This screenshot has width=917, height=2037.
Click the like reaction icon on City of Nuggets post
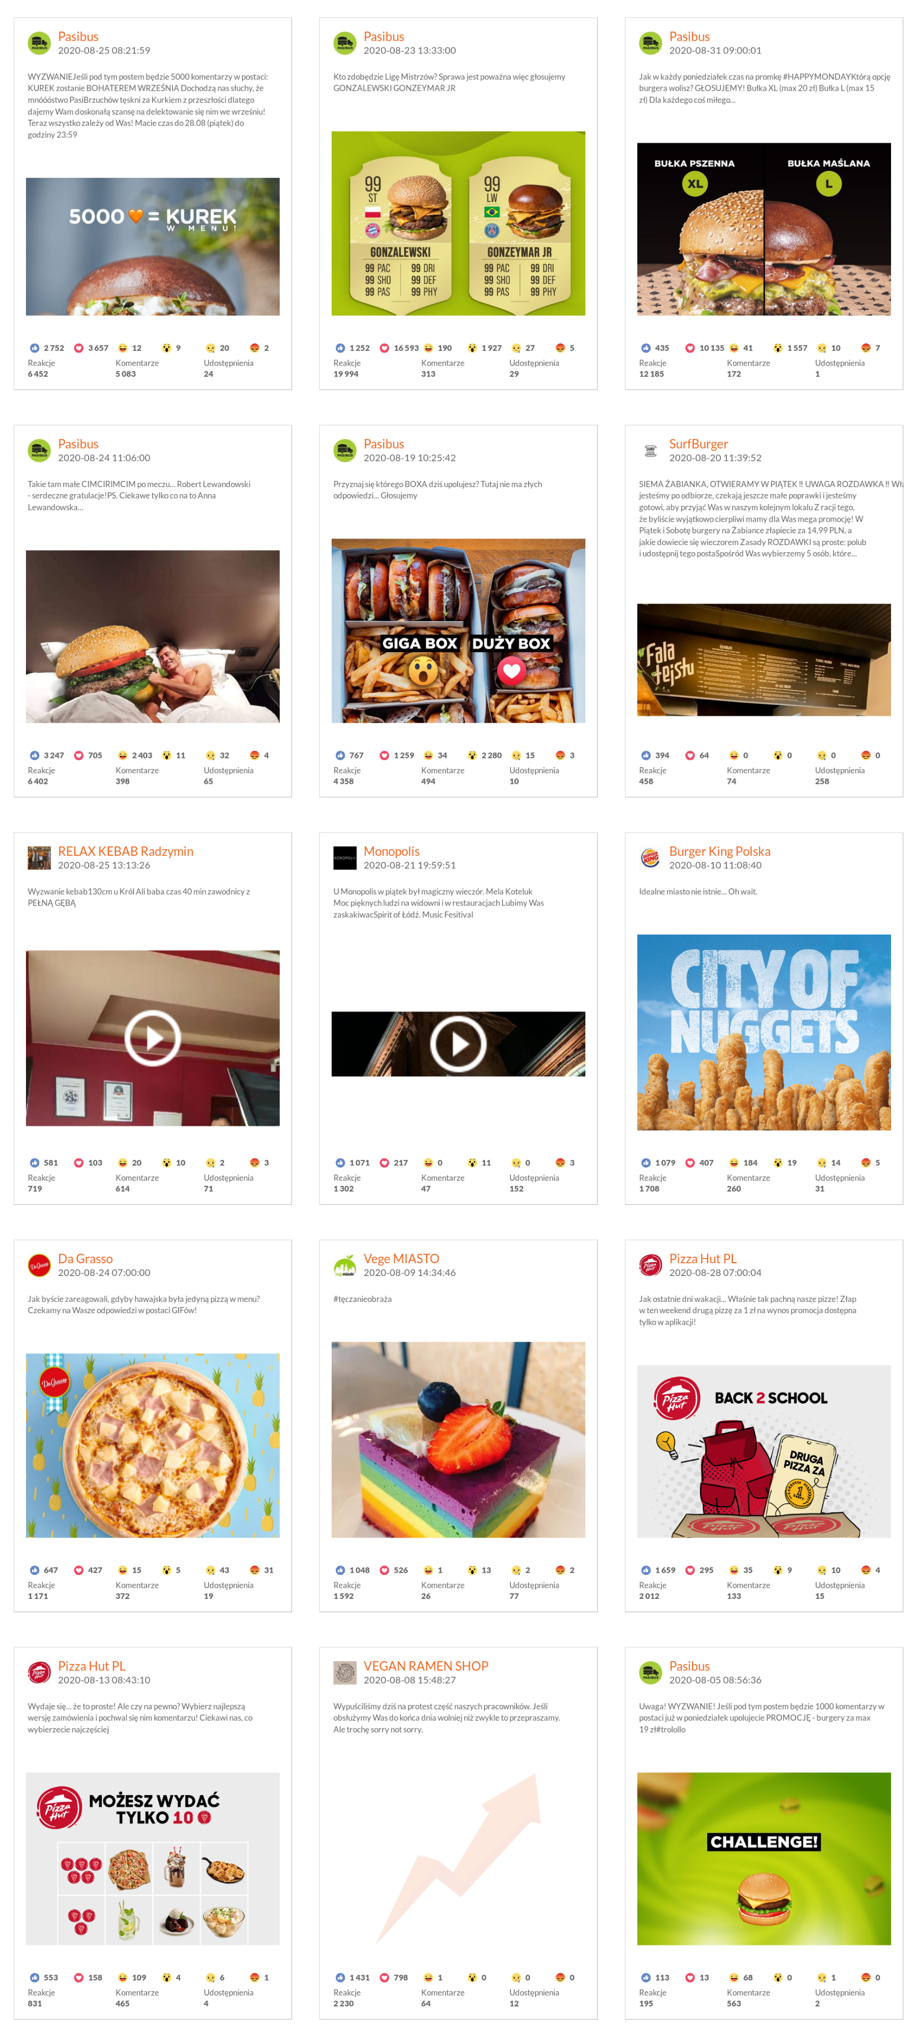click(x=645, y=1162)
